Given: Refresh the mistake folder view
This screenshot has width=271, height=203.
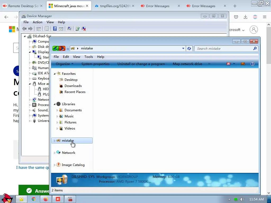Looking at the screenshot, I should 189,49.
